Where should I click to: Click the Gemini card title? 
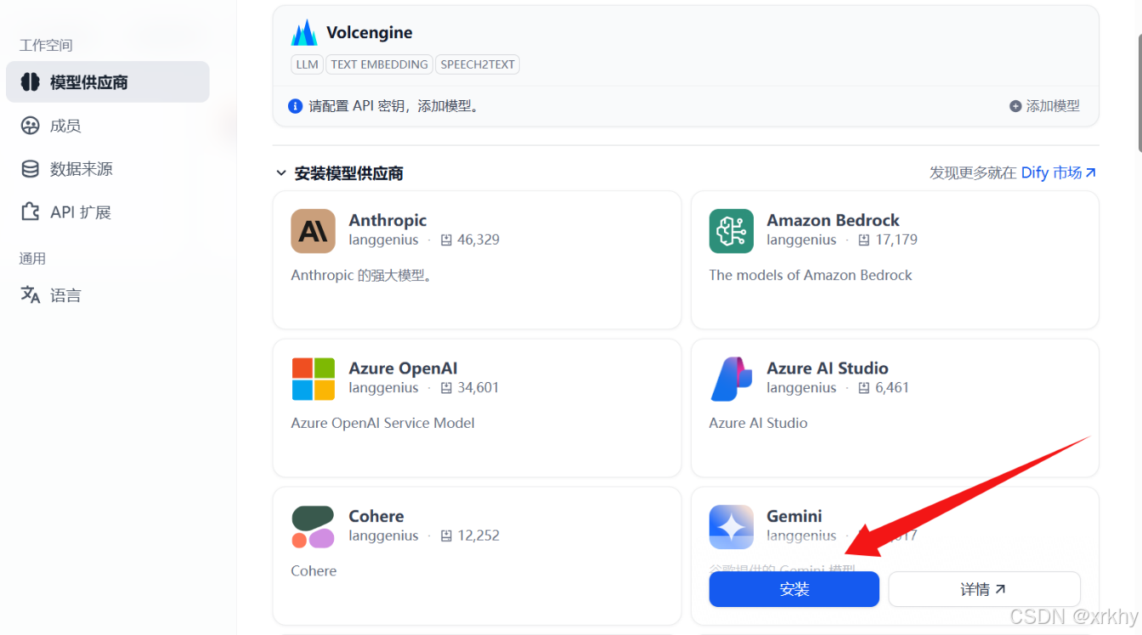point(794,515)
